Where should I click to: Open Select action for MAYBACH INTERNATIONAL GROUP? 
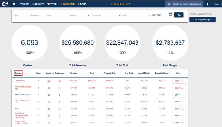tap(179, 116)
